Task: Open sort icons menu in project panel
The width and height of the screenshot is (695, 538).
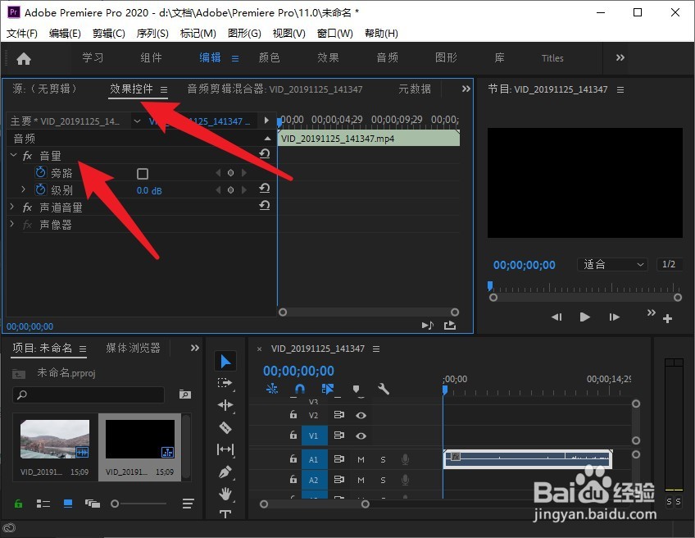Action: [x=188, y=504]
